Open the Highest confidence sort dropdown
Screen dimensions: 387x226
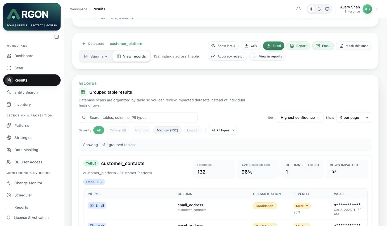300,118
